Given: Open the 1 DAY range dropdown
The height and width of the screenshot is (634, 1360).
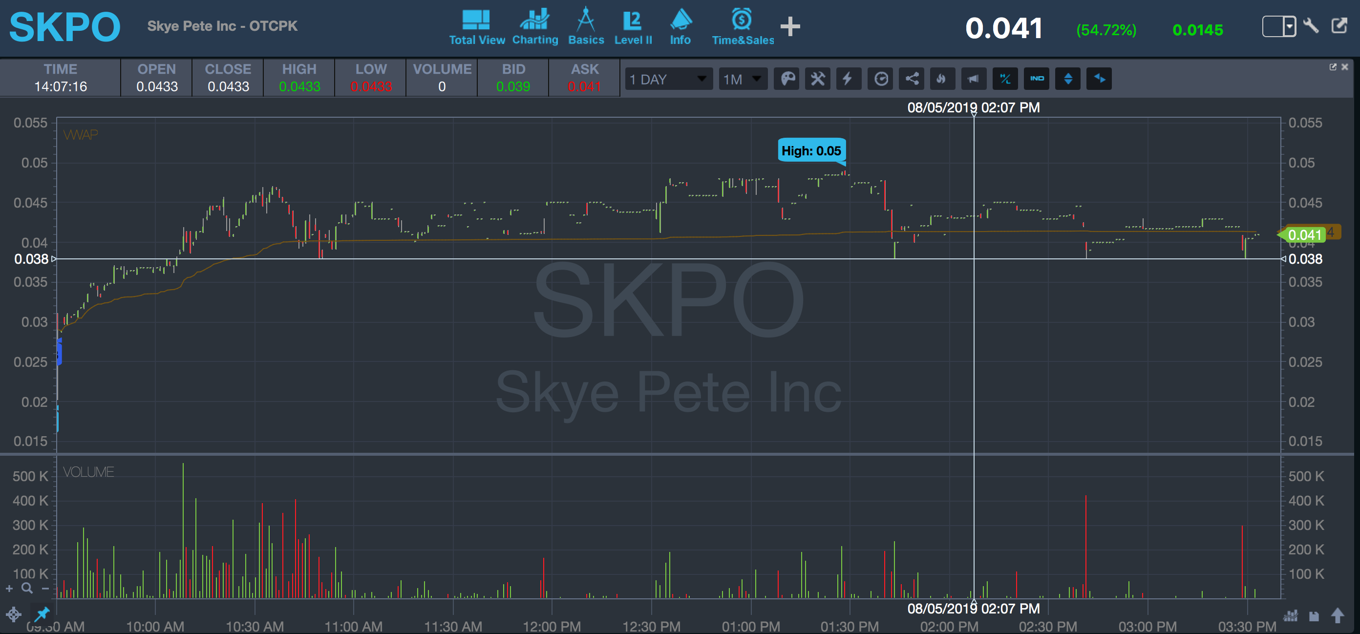Looking at the screenshot, I should click(x=668, y=79).
